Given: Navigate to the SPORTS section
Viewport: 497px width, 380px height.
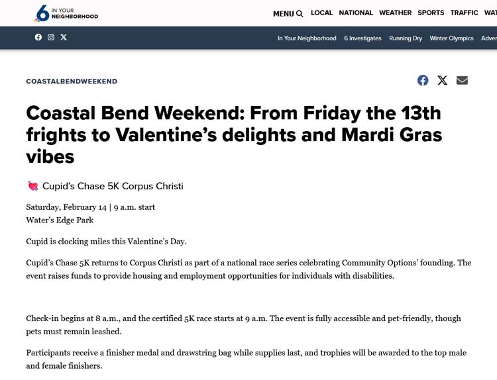Looking at the screenshot, I should click(x=431, y=13).
